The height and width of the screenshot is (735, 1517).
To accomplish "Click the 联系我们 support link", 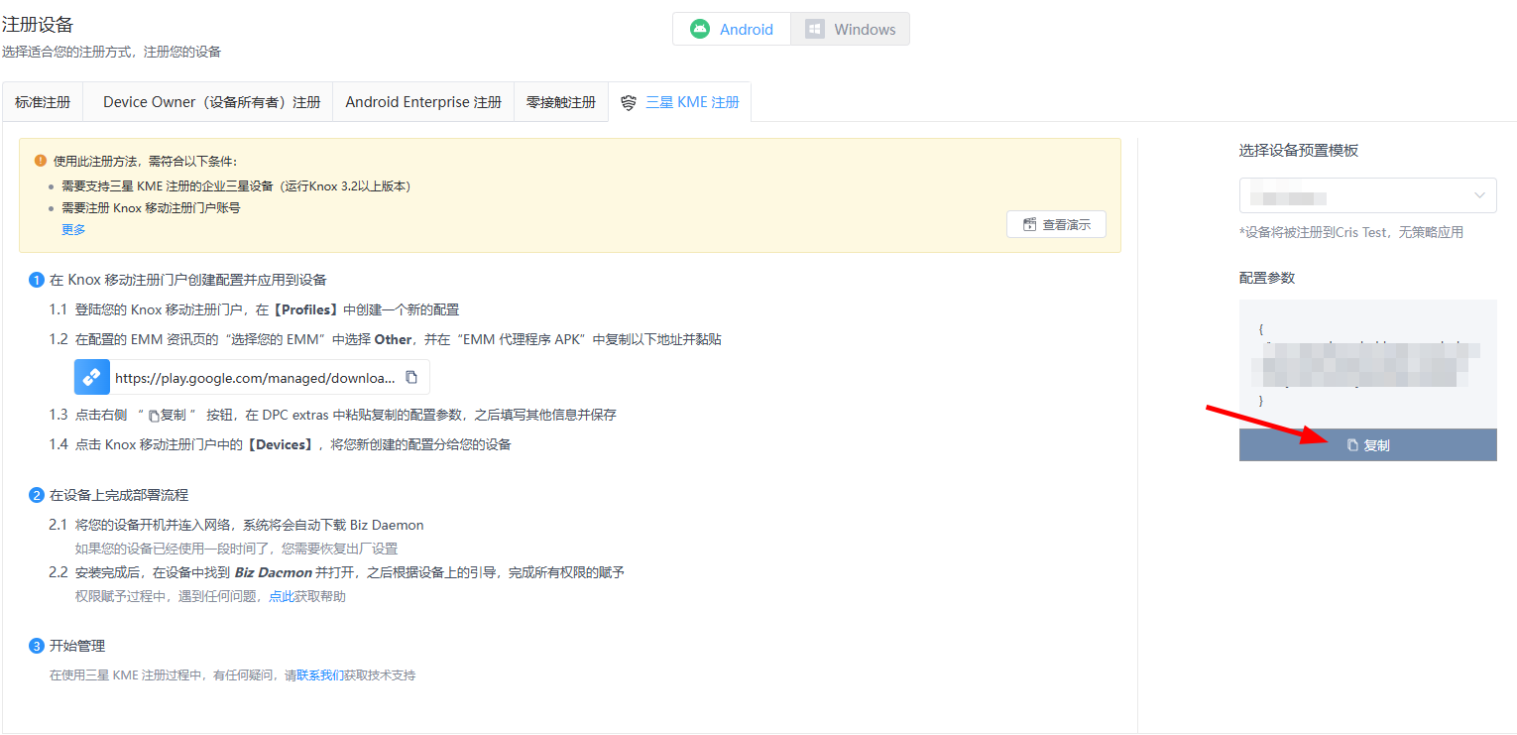I will [x=320, y=675].
